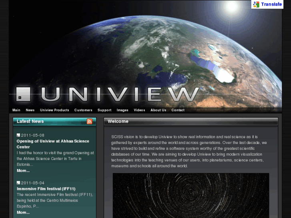Visit the About Us page
Screen dimensions: 291x218
[158, 110]
